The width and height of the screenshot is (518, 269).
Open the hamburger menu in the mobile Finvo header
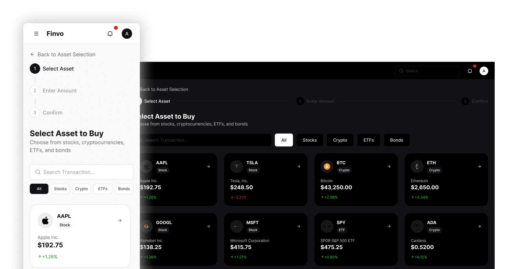[36, 34]
